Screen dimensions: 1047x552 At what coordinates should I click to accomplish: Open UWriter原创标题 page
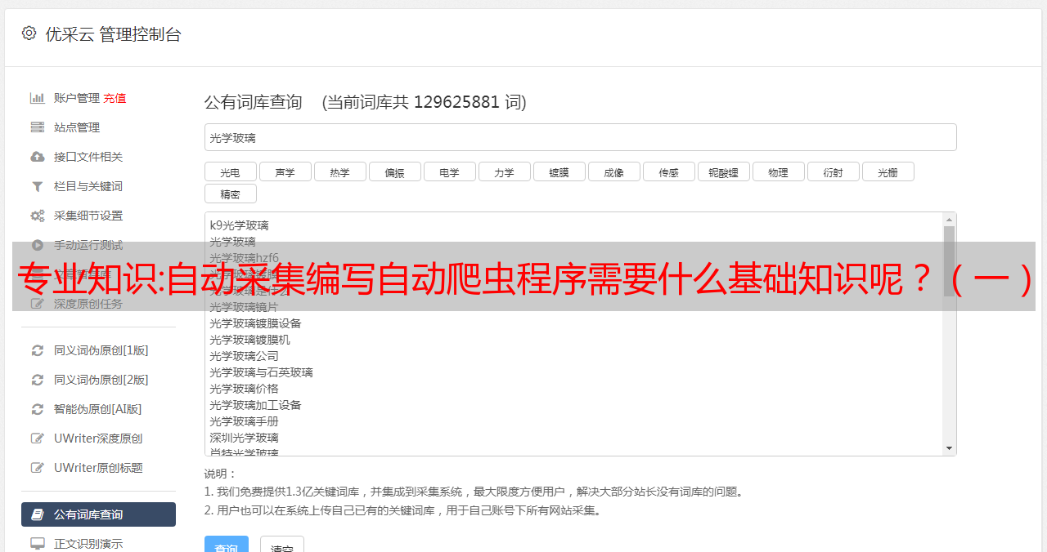click(98, 468)
